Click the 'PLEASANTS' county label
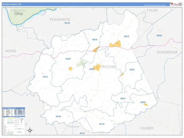This screenshot has height=138, width=184. tap(60, 20)
